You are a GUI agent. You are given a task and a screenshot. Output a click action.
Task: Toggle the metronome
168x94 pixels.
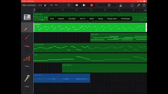(x=121, y=5)
